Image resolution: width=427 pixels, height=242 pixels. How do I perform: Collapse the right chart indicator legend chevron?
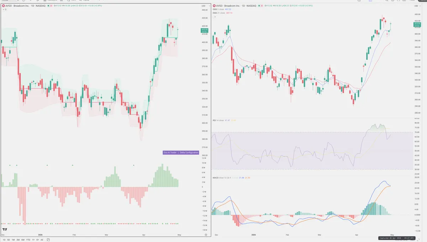point(215,17)
